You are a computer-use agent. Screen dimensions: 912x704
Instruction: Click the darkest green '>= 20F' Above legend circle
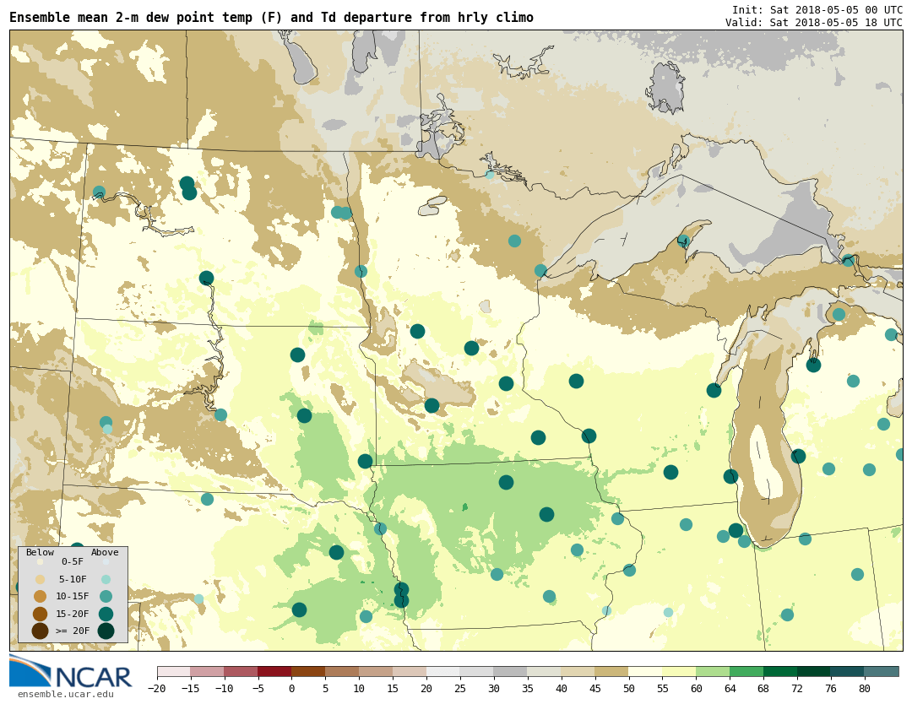[x=106, y=631]
